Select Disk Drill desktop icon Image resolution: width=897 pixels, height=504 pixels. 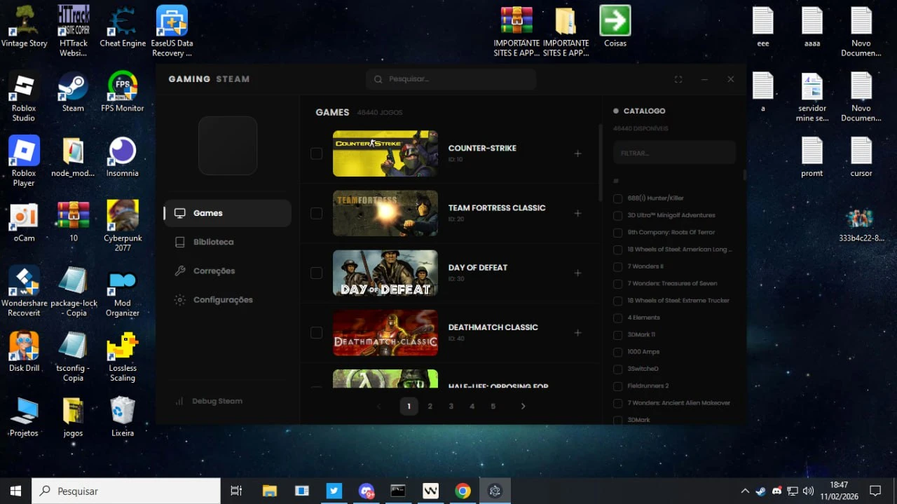pyautogui.click(x=24, y=351)
